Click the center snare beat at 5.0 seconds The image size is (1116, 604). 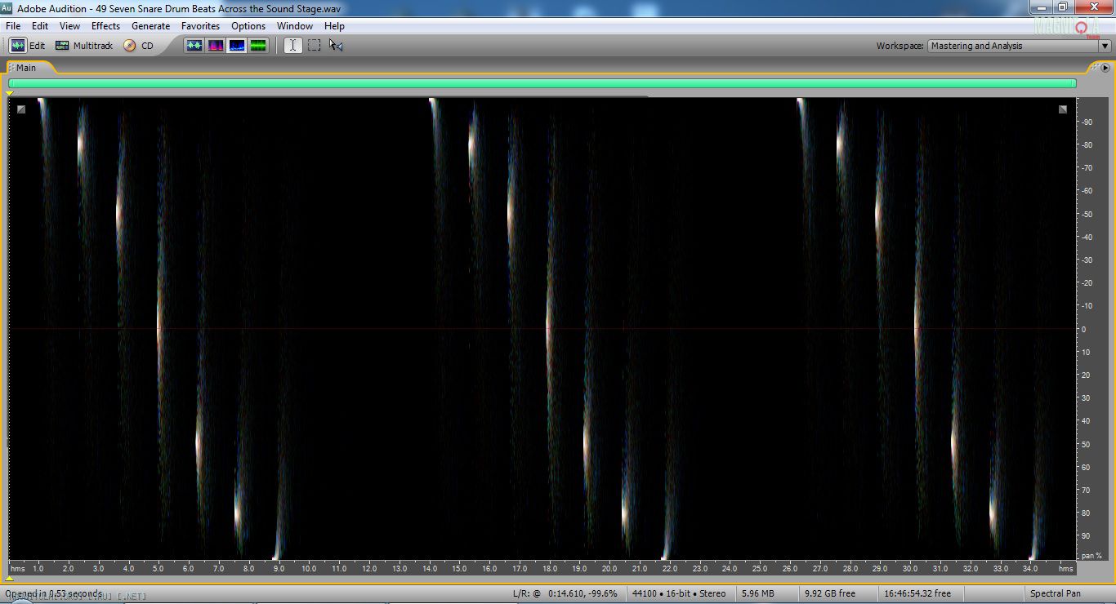(x=159, y=329)
